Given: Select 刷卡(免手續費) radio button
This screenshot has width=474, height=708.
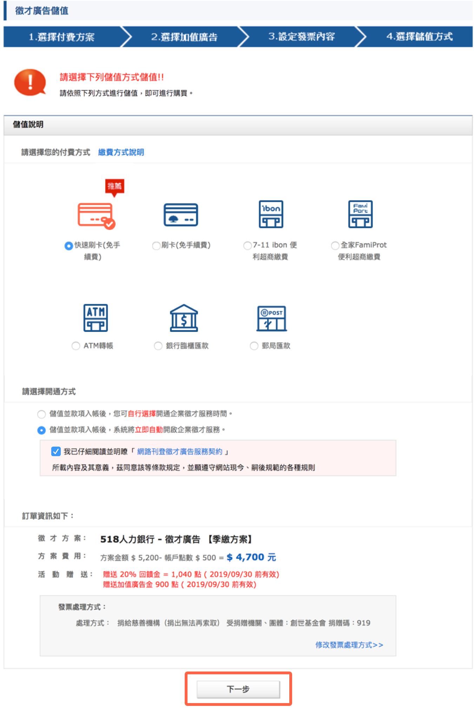Looking at the screenshot, I should tap(156, 246).
